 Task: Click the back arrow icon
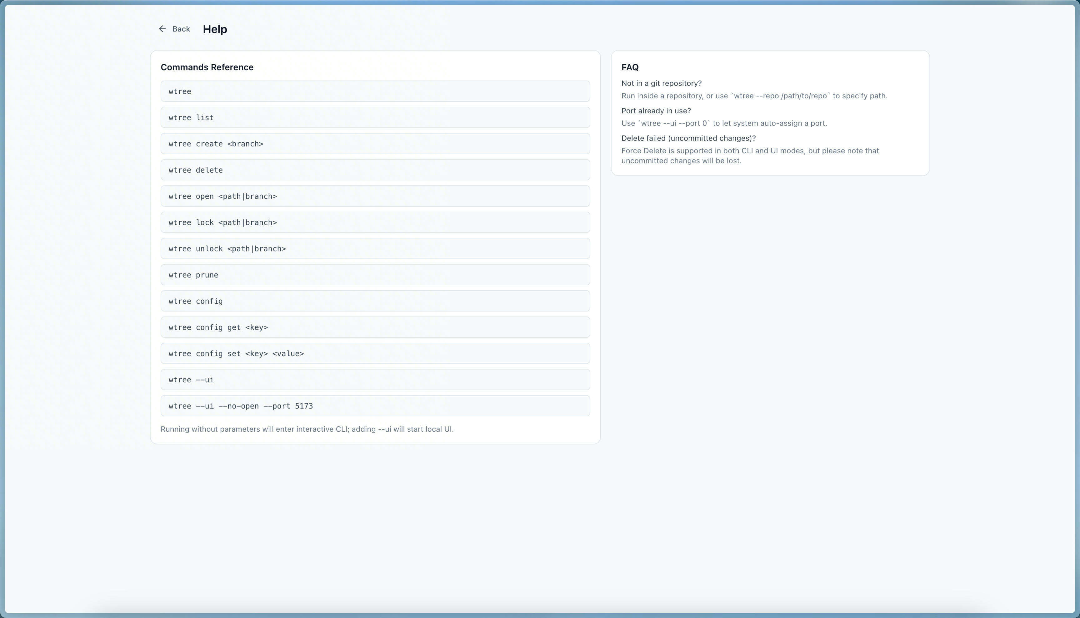tap(162, 29)
